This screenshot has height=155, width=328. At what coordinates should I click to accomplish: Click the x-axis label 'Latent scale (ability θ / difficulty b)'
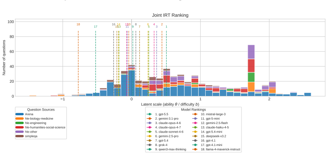pos(170,104)
